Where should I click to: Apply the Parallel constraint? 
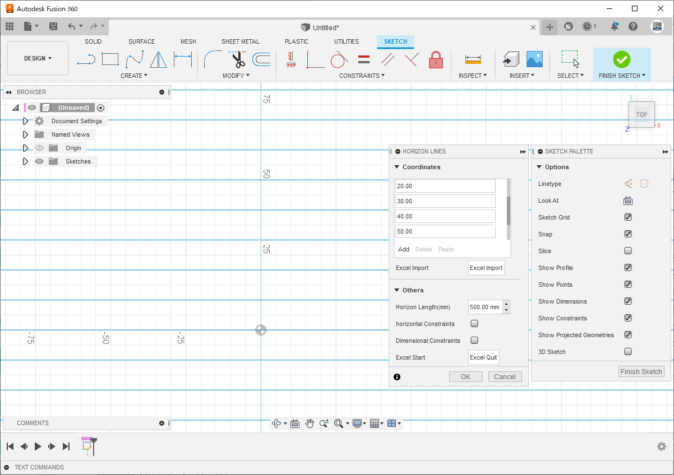pos(387,59)
